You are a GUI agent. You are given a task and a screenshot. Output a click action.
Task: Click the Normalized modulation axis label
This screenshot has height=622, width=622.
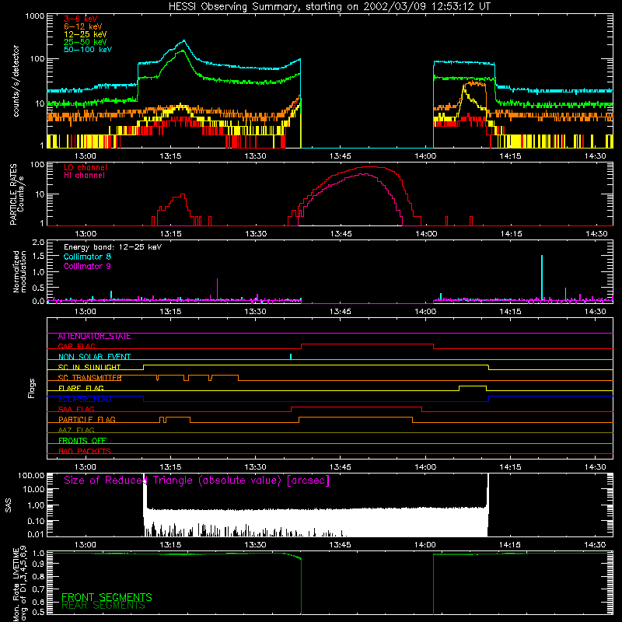(x=19, y=271)
